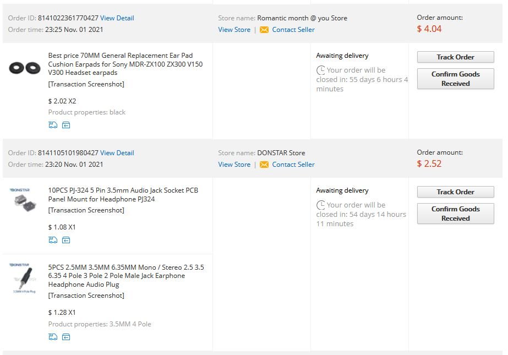Viewport: 508px width, 355px height.
Task: Click the return-arrow box icon under ear pads
Action: pyautogui.click(x=66, y=125)
